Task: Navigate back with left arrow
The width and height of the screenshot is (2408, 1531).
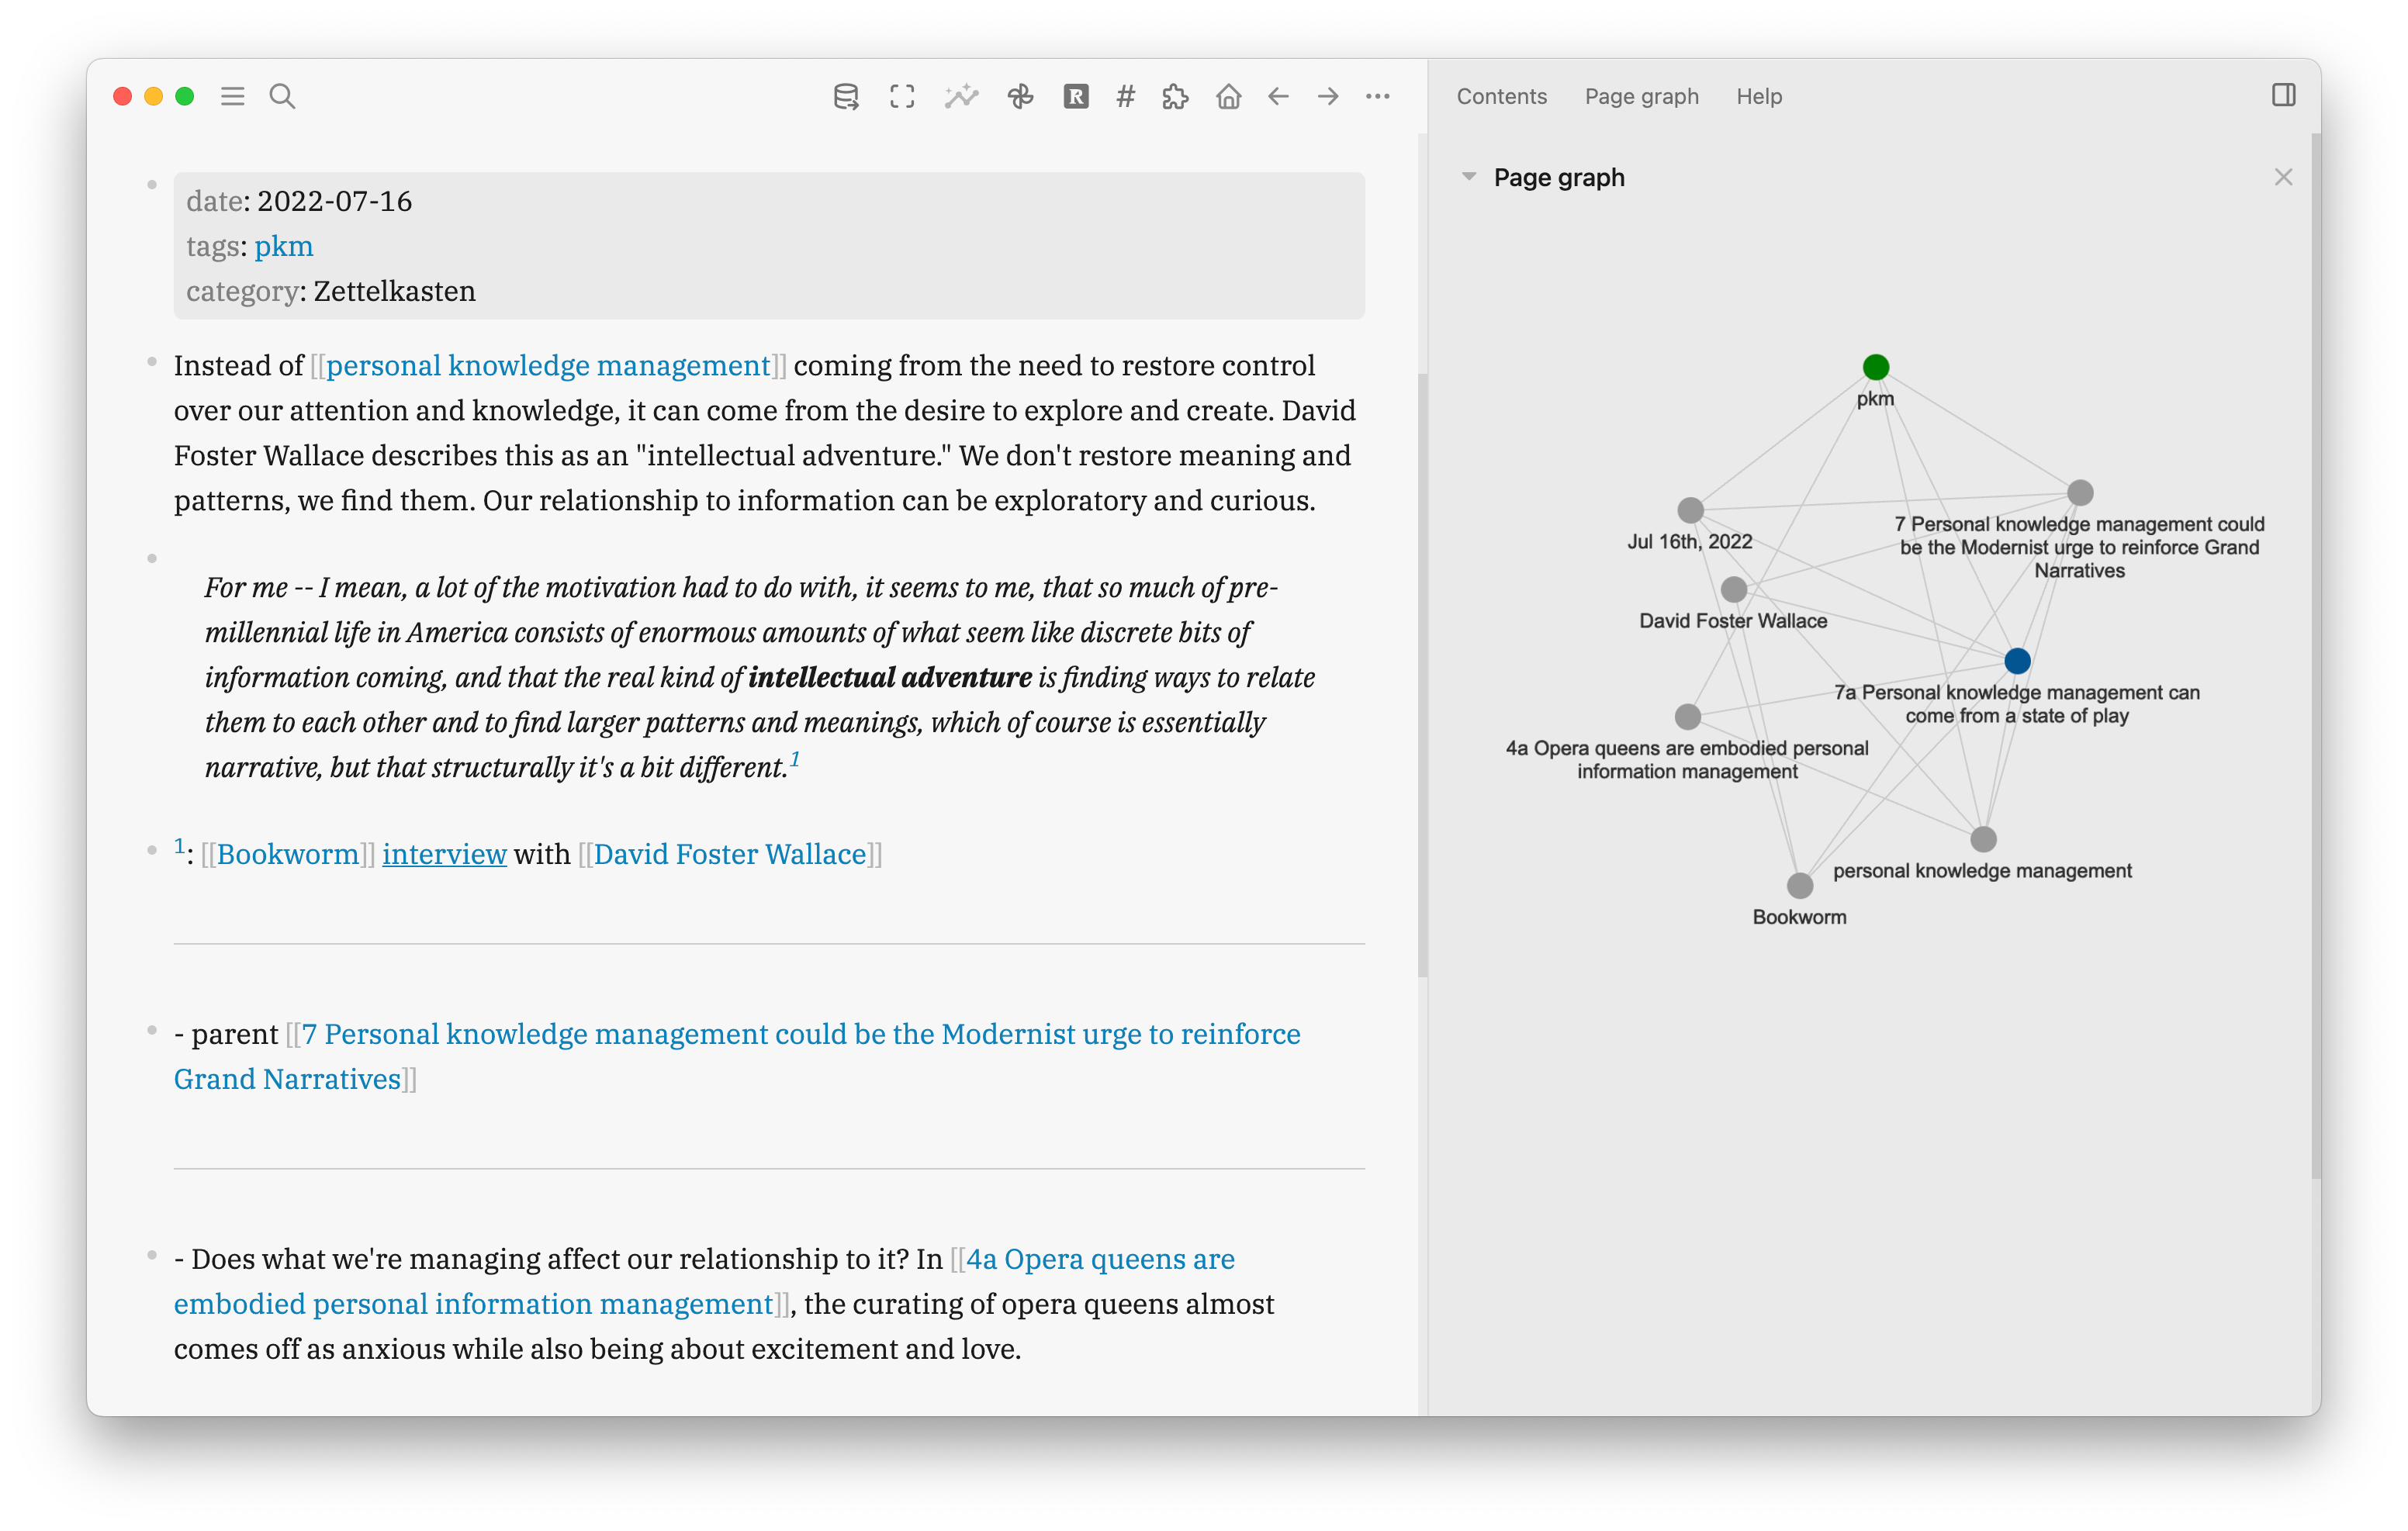Action: (x=1278, y=96)
